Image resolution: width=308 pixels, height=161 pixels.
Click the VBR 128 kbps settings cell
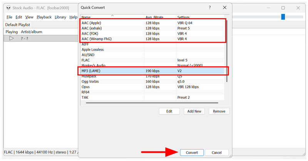coord(188,87)
